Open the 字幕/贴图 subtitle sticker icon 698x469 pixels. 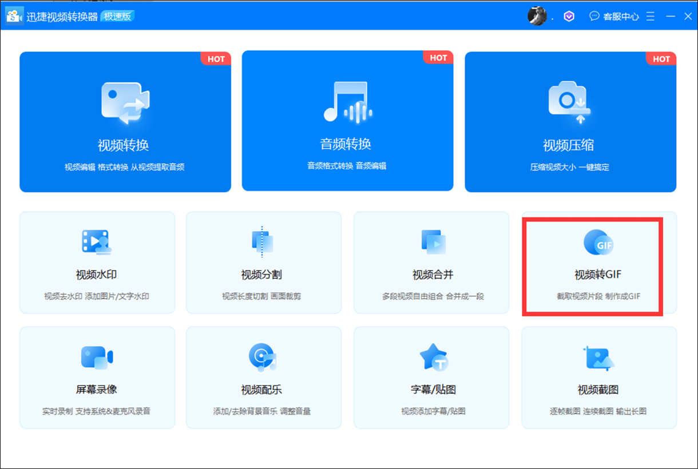pos(433,357)
